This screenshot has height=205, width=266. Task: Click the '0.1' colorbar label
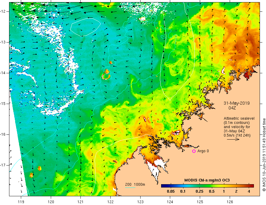pos(183,191)
